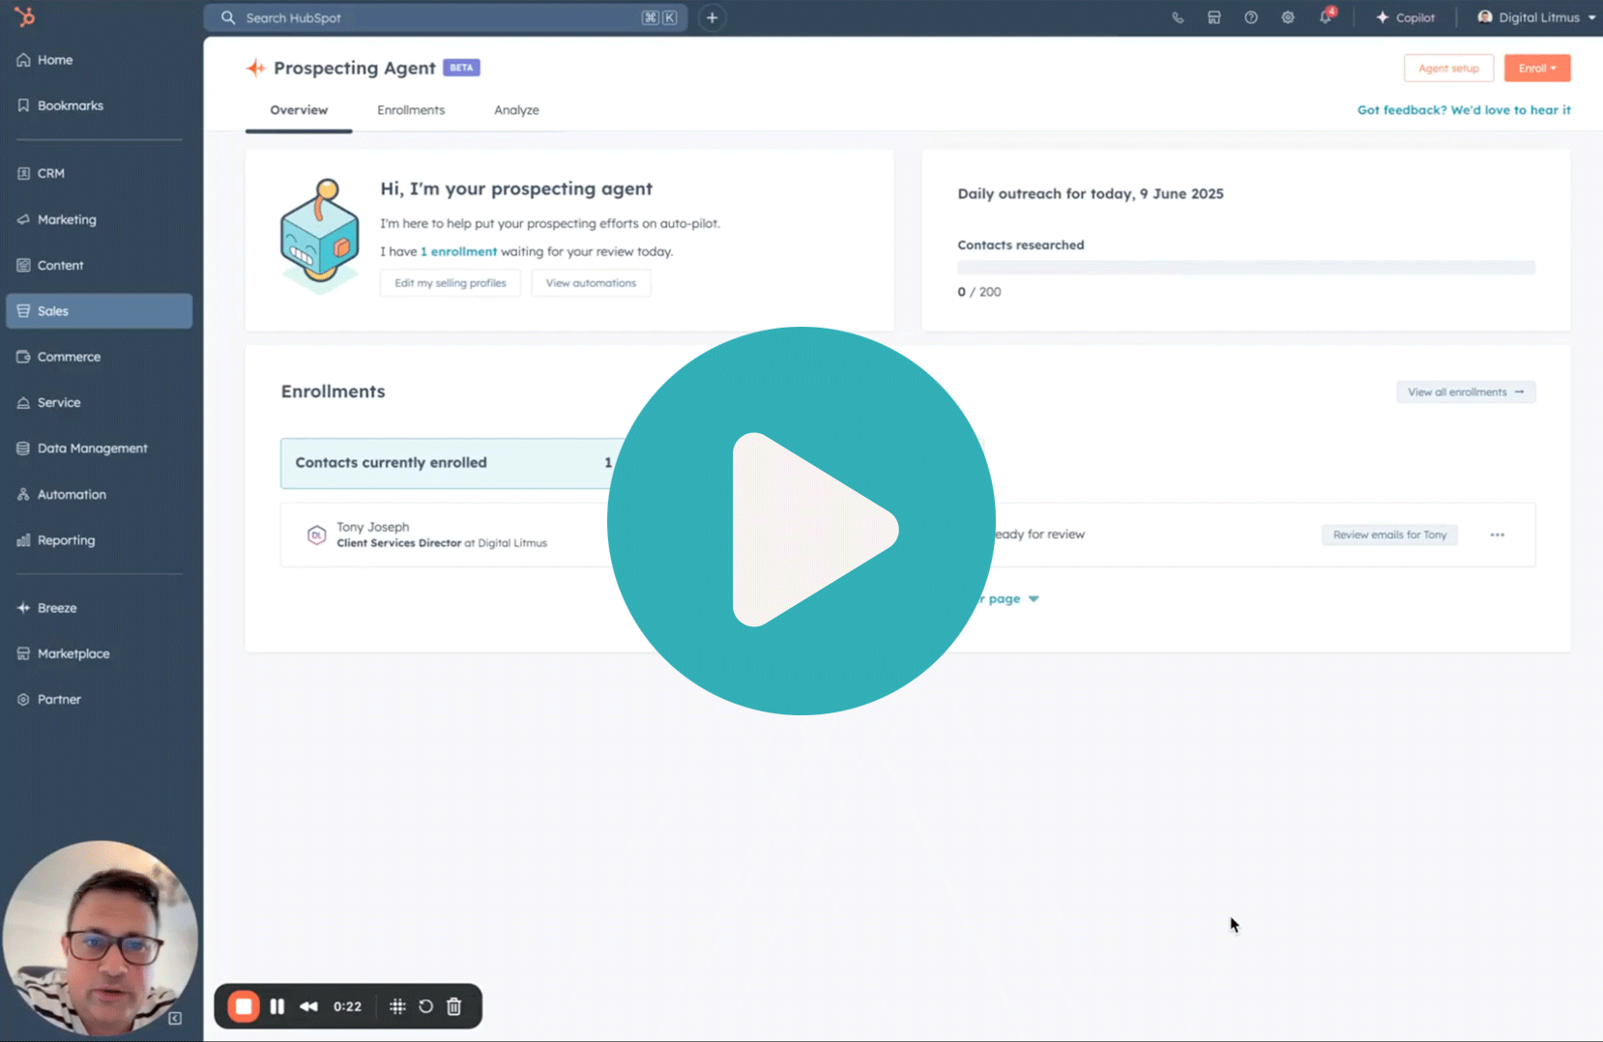Click Edit my selling profiles
The image size is (1603, 1042).
(x=451, y=283)
